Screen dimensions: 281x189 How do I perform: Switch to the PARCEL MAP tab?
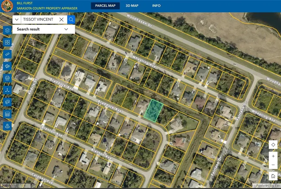coord(105,6)
